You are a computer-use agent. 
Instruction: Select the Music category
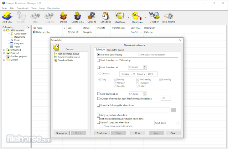[17, 40]
